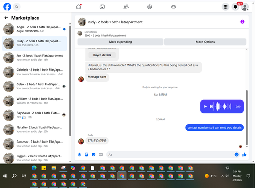This screenshot has height=188, width=255.
Task: Click the 'Message sent' bubble
Action: click(97, 77)
